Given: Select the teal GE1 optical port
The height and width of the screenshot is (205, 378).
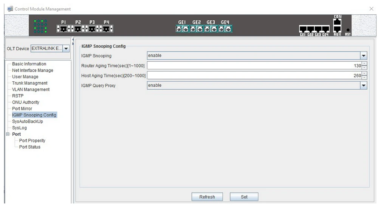Looking at the screenshot, I should [182, 29].
